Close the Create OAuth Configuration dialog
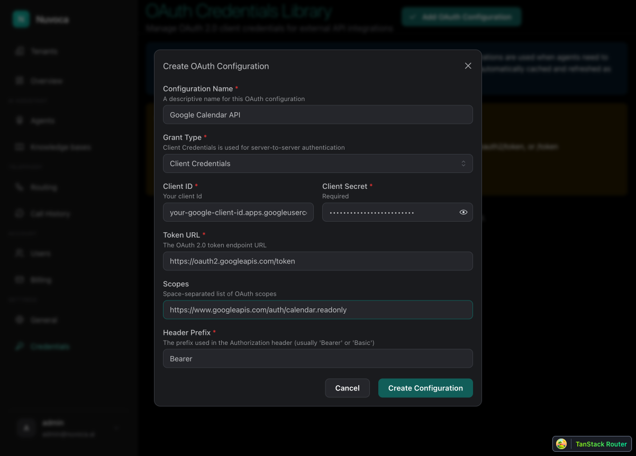636x456 pixels. 468,66
